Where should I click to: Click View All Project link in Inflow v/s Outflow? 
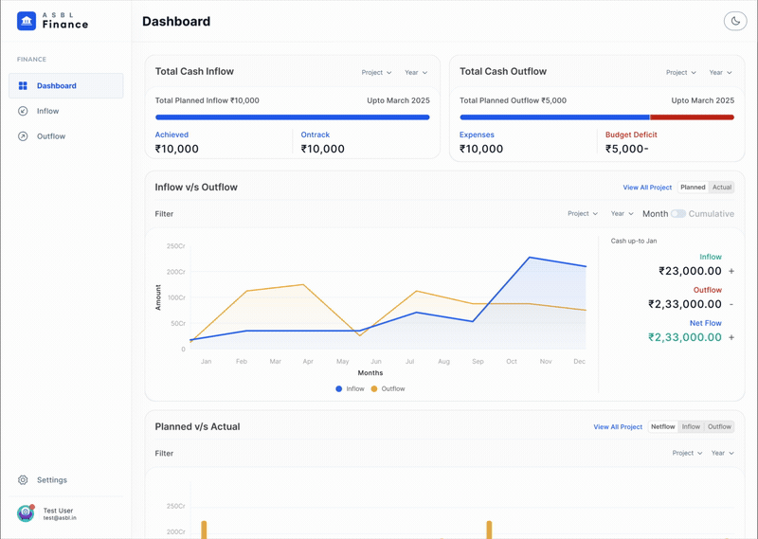tap(647, 187)
